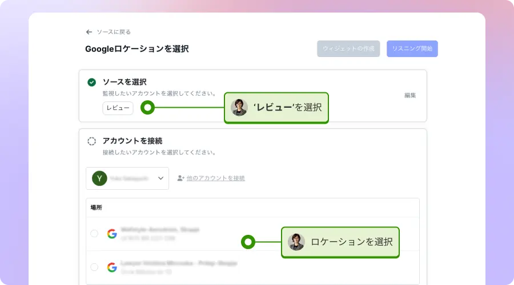Click the 他のアカウントを接続 link
The image size is (514, 285).
(215, 178)
